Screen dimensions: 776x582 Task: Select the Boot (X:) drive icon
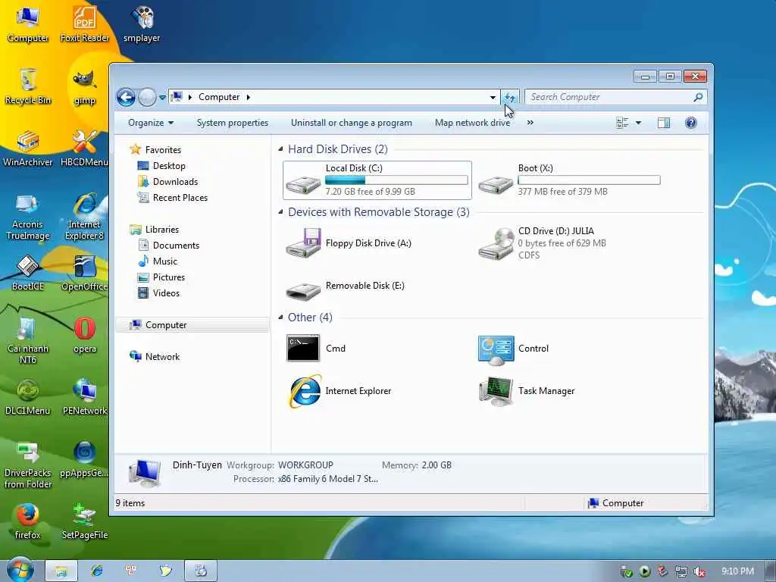pyautogui.click(x=496, y=184)
